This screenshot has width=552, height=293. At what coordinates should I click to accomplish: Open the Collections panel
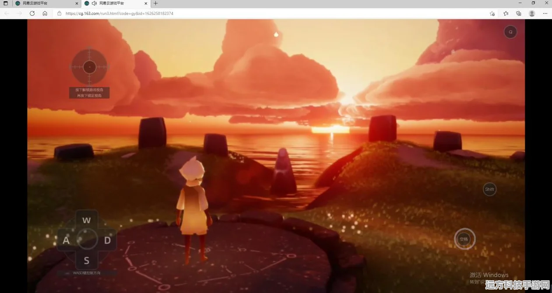[x=519, y=14]
